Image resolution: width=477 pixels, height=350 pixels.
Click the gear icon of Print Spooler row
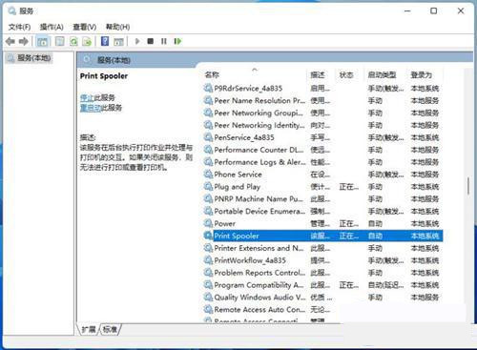pyautogui.click(x=208, y=236)
